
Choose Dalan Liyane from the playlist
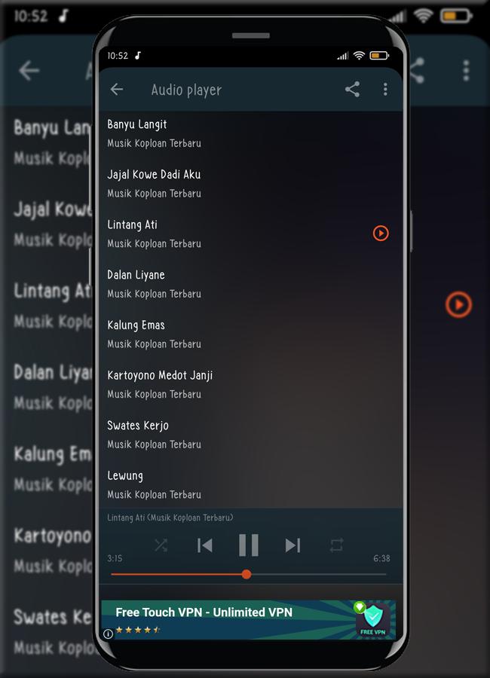coord(250,284)
